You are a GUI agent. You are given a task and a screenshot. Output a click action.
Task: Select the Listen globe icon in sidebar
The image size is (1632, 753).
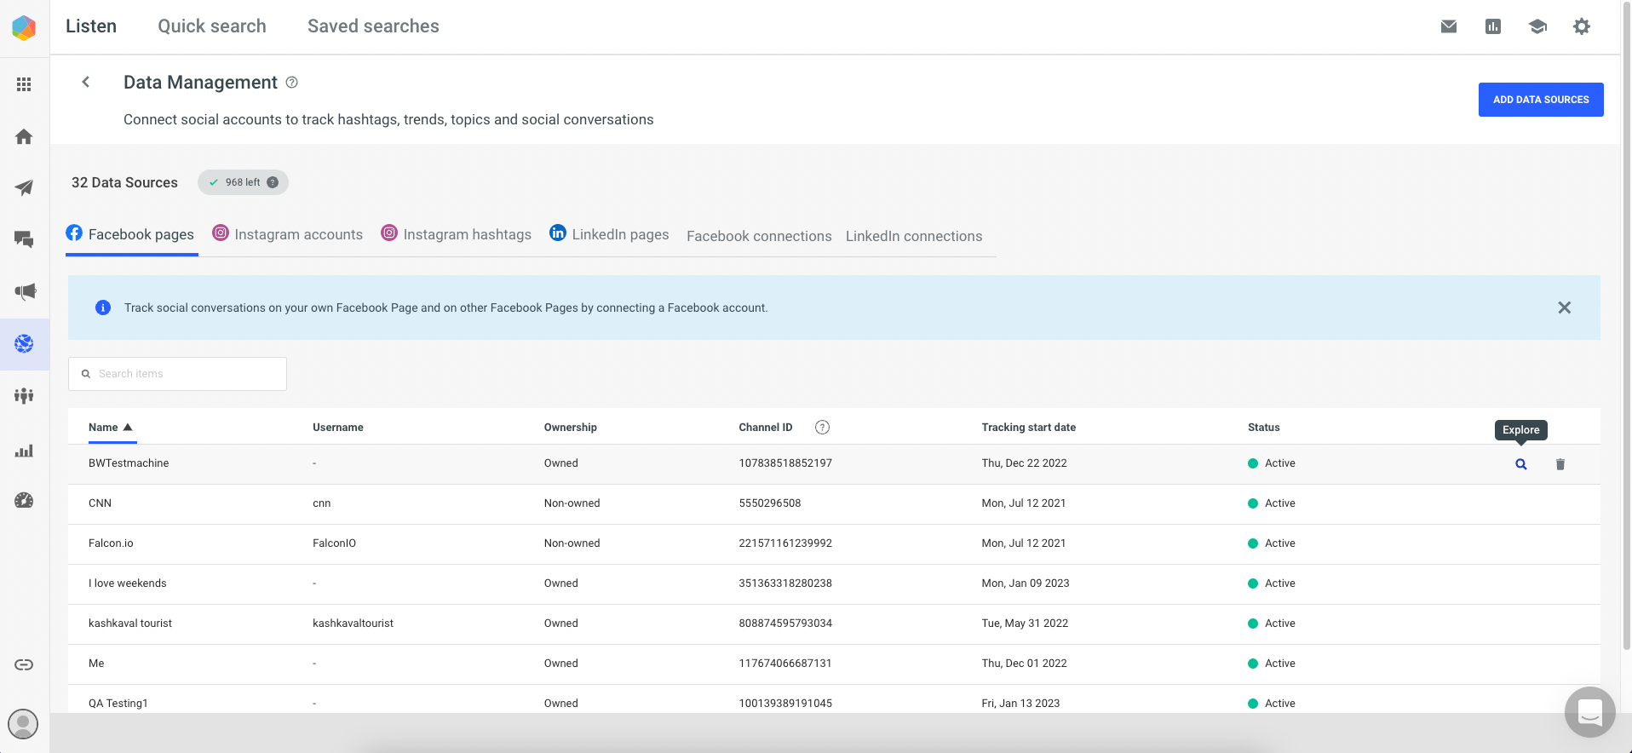(x=24, y=343)
